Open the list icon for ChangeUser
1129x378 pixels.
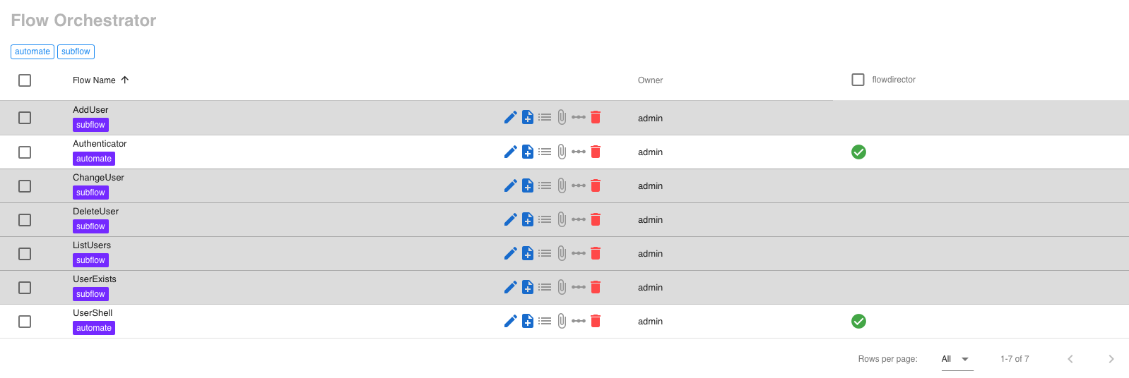tap(545, 185)
